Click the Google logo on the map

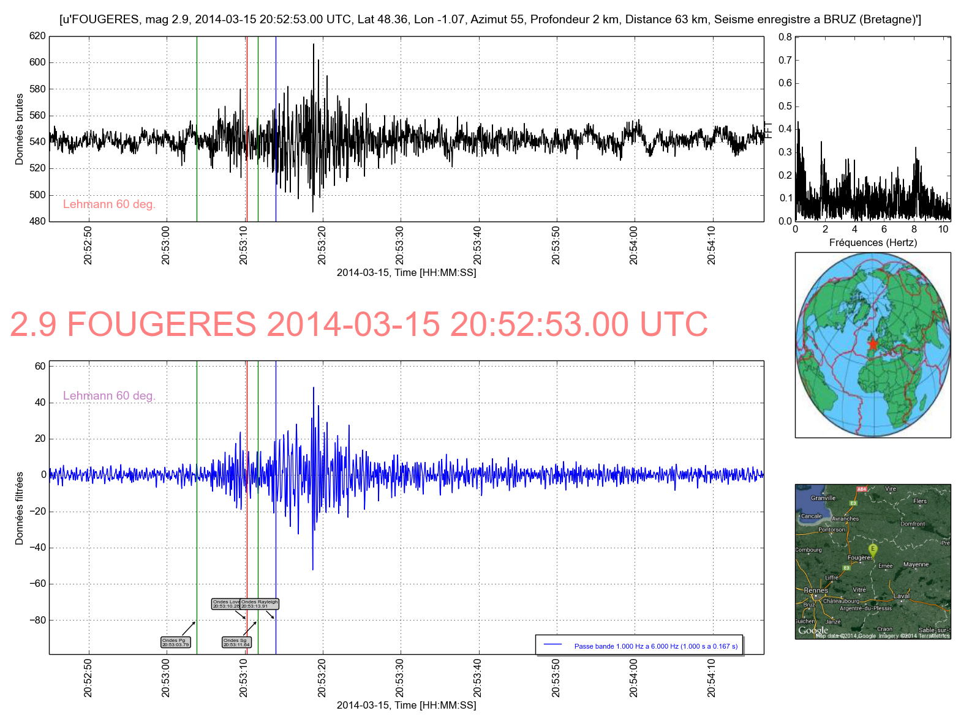[x=813, y=630]
